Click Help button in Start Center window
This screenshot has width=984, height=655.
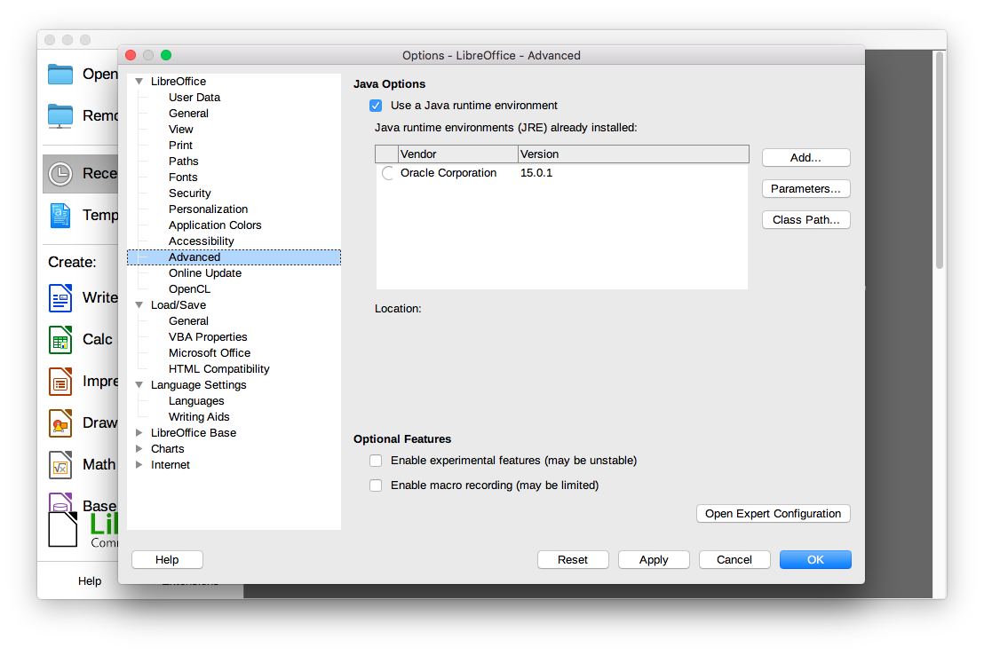pyautogui.click(x=90, y=581)
